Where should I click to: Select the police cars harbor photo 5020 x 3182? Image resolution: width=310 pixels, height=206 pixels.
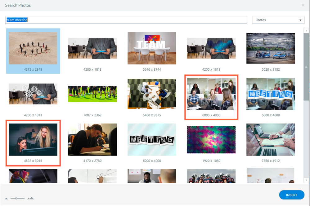(x=271, y=48)
